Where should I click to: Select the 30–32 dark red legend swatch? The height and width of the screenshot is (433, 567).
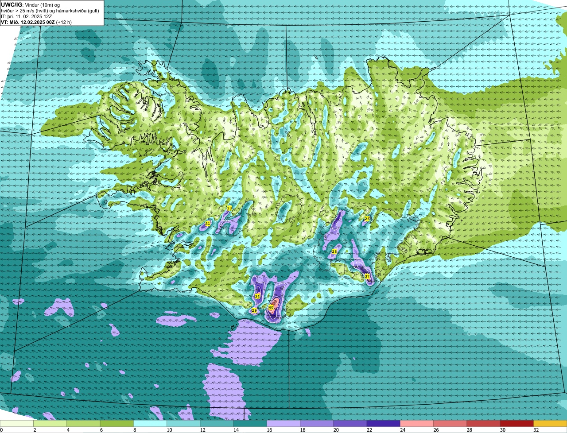click(517, 424)
